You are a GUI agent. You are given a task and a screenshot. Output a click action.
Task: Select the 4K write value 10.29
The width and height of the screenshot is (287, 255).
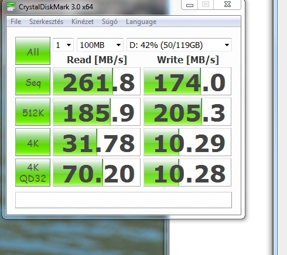coord(187,142)
